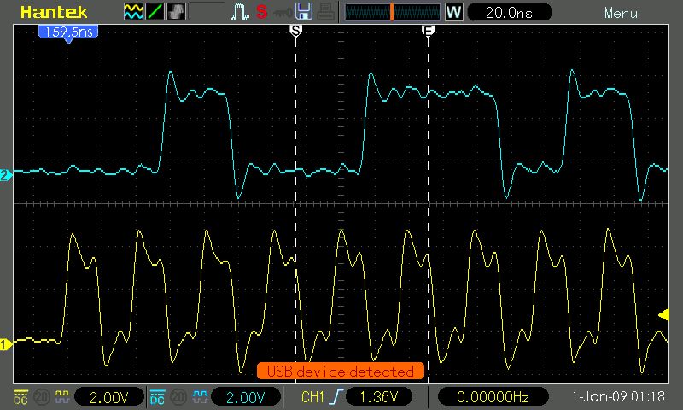
Task: Click the greyed-out printer icon
Action: [326, 12]
